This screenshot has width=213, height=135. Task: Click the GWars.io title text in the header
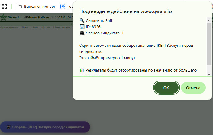[x=14, y=17]
